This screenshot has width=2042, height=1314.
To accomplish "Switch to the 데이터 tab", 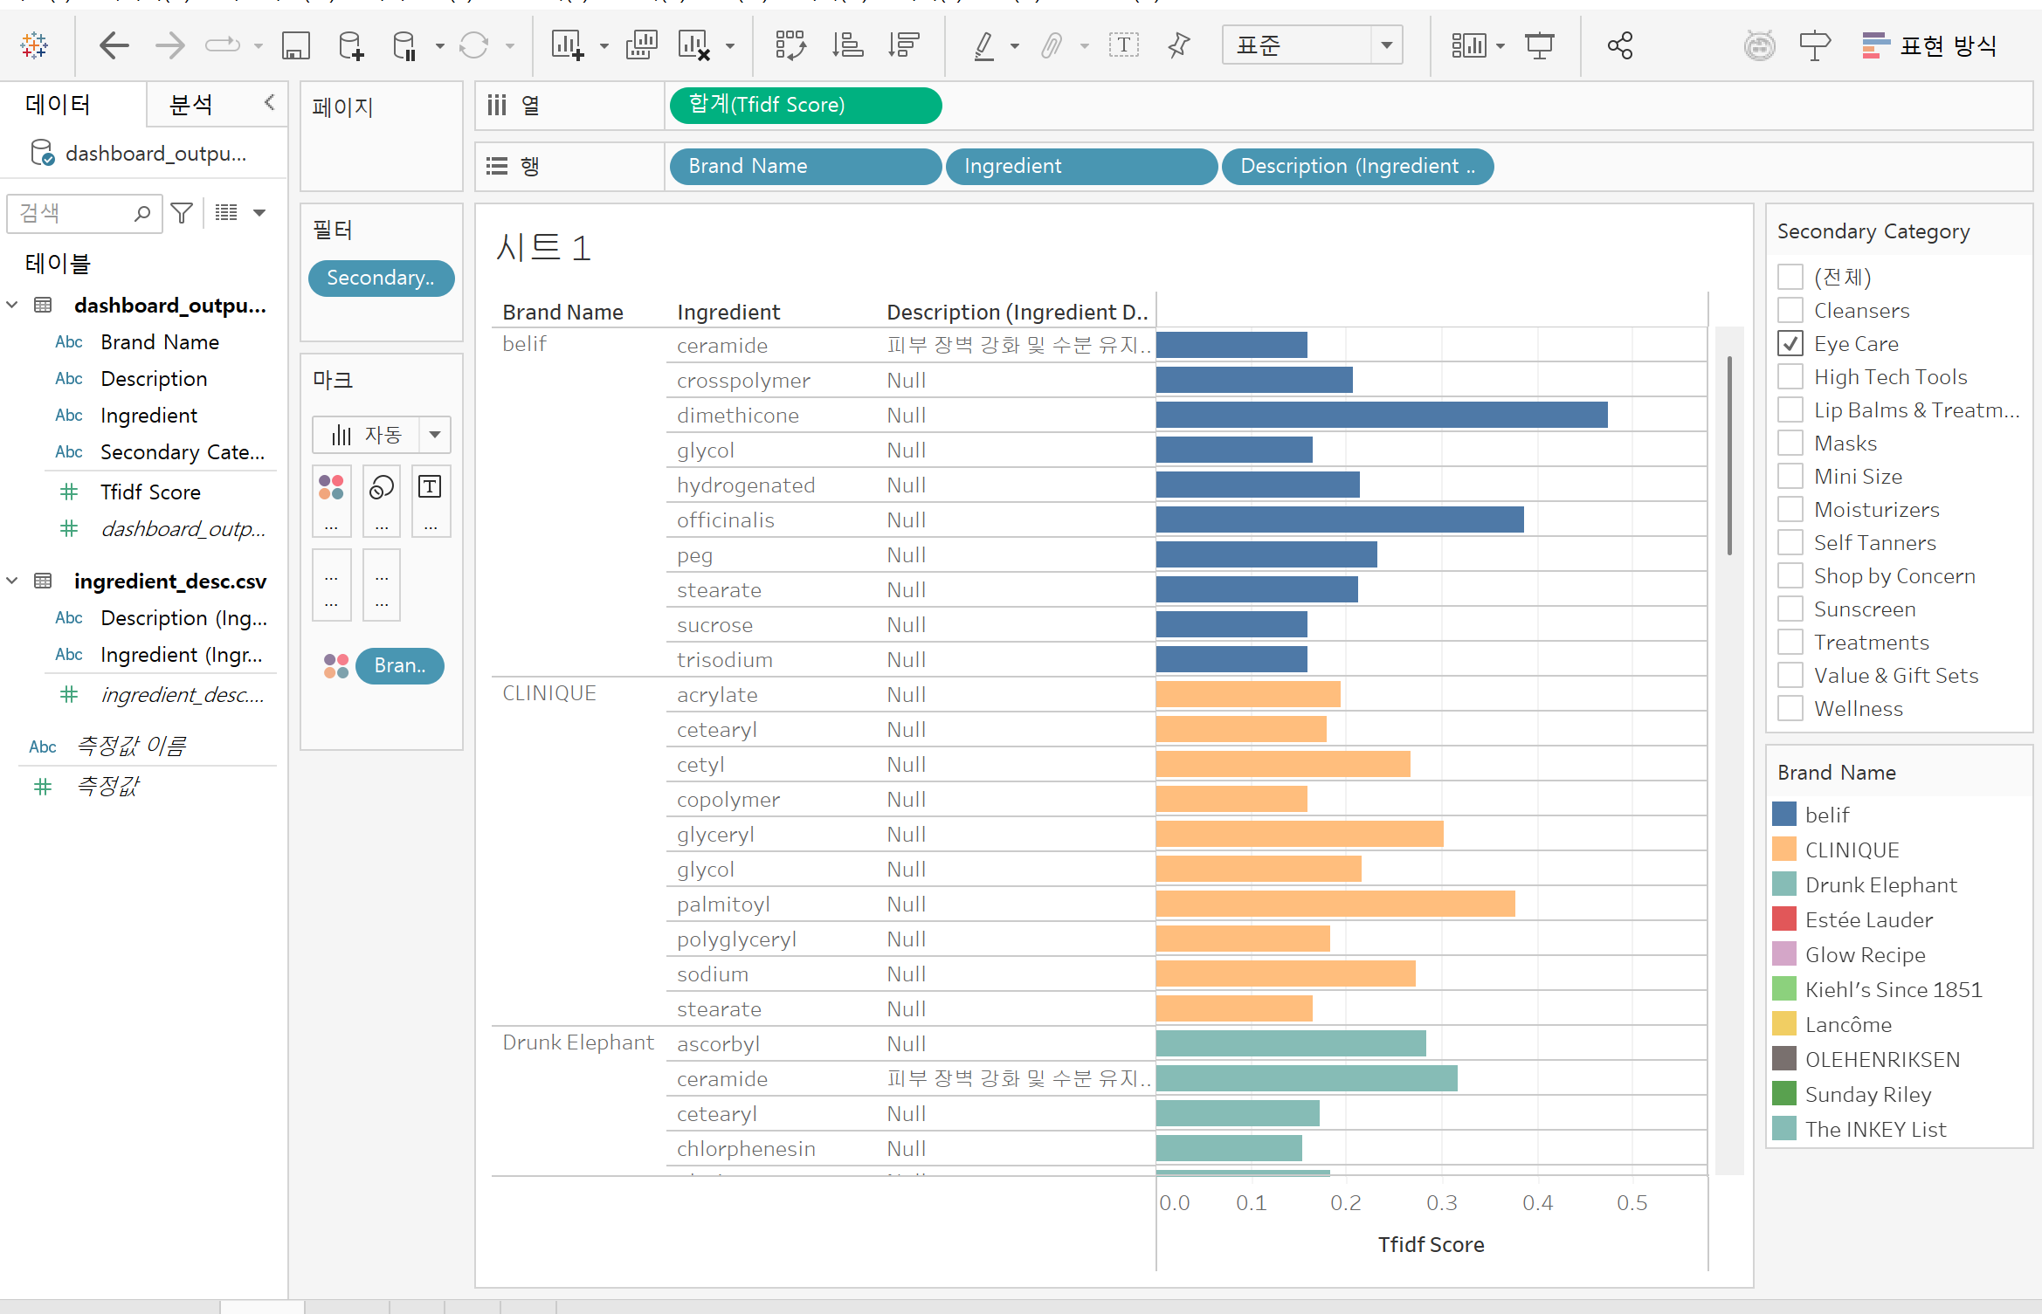I will tap(58, 106).
